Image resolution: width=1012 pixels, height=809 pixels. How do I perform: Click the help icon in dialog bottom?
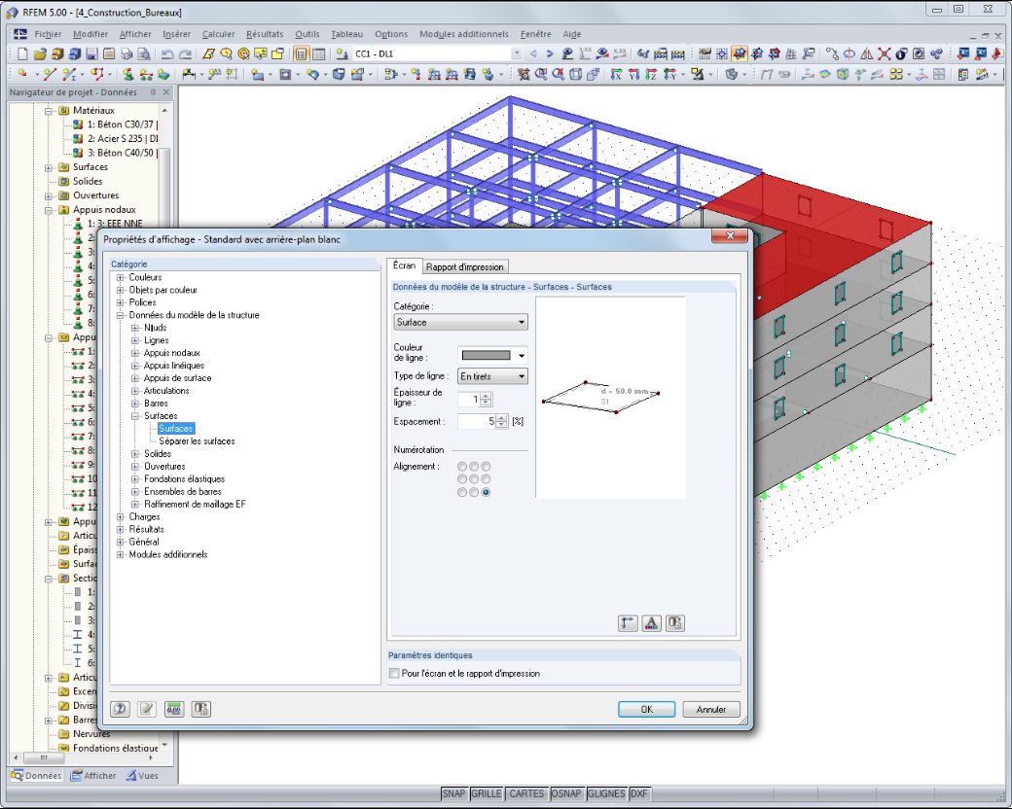[x=120, y=709]
